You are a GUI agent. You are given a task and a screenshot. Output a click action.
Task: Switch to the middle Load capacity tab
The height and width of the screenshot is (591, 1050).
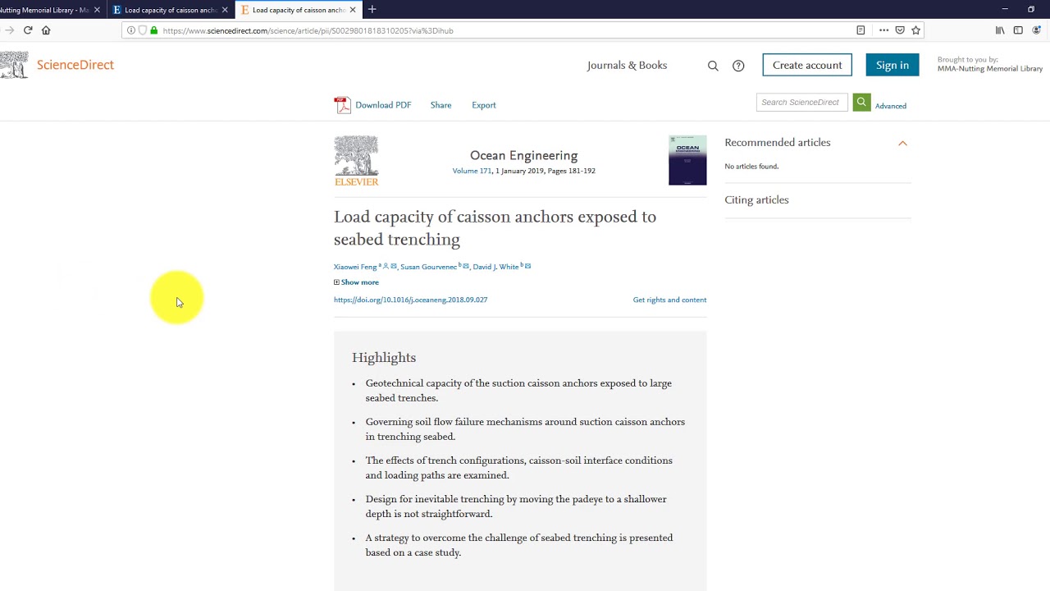pos(171,10)
